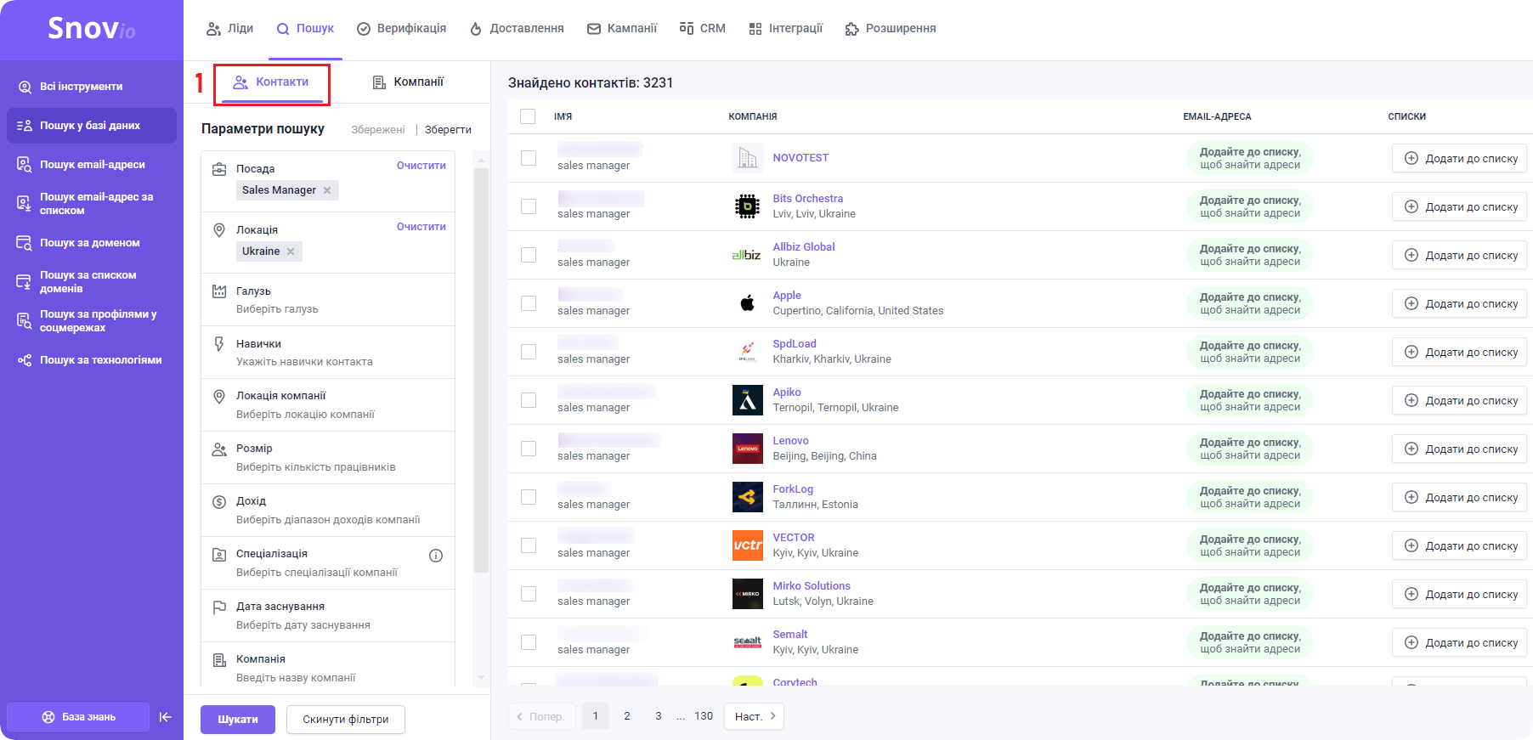This screenshot has width=1533, height=740.
Task: Expand the Дохід revenue filter
Action: point(328,511)
